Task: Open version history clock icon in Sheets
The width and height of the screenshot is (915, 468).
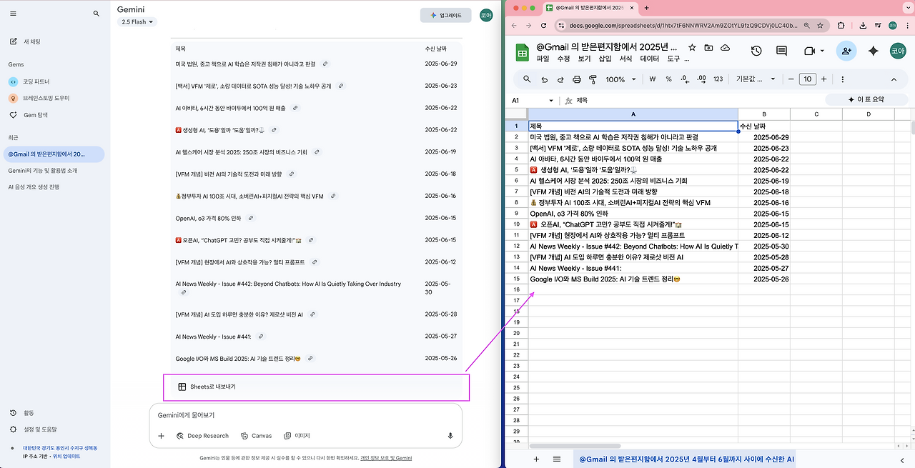Action: [756, 51]
